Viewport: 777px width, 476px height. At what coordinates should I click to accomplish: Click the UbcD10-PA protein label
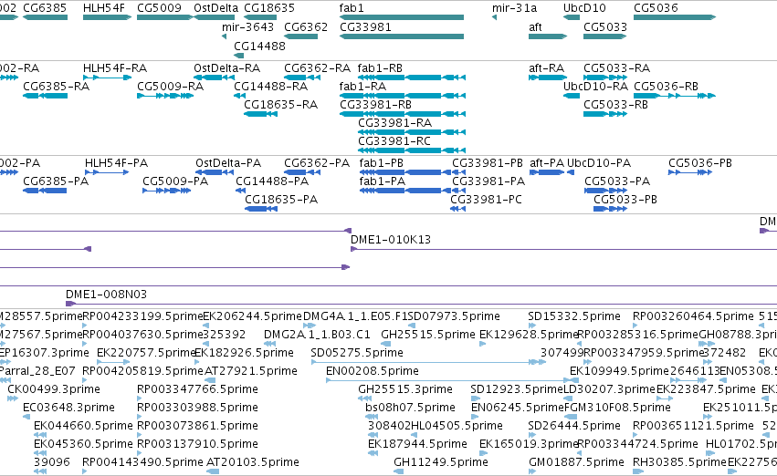(x=599, y=163)
